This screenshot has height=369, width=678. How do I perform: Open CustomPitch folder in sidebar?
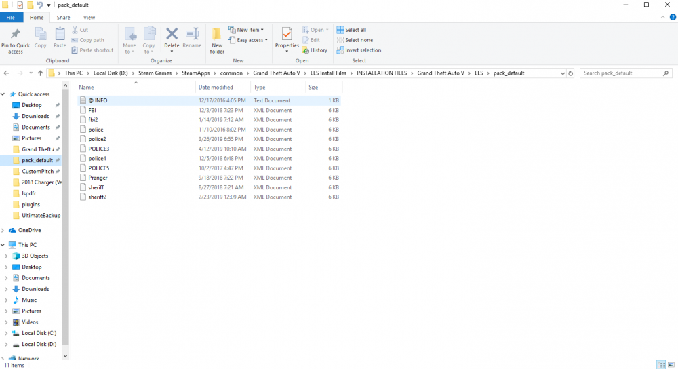point(37,172)
